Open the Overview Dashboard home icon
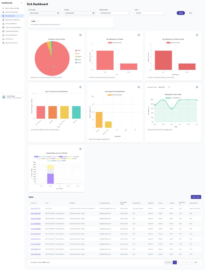205x270 pixels. (x=3, y=12)
